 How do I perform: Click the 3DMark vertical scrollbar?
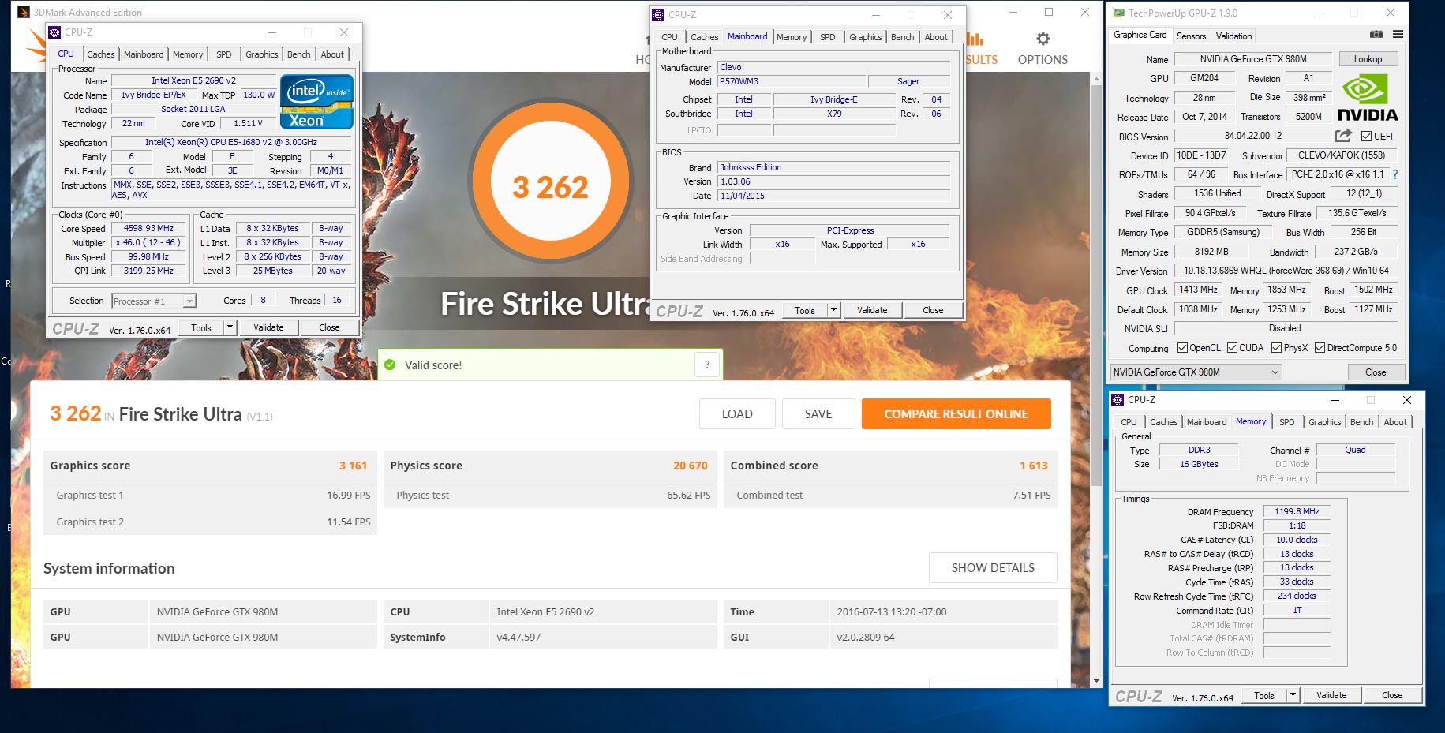tap(1095, 284)
